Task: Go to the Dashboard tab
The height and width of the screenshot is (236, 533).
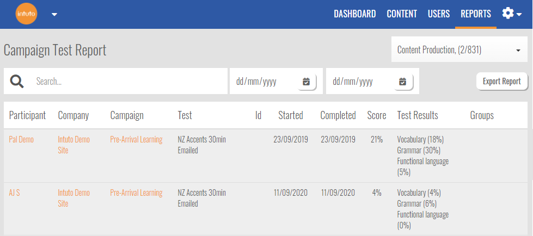Action: (354, 14)
